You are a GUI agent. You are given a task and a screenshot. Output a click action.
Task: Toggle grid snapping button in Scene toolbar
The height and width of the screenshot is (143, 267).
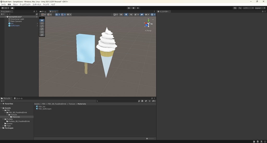point(62,15)
